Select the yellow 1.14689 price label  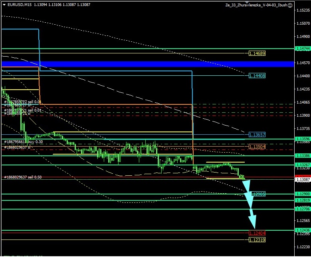(x=257, y=53)
